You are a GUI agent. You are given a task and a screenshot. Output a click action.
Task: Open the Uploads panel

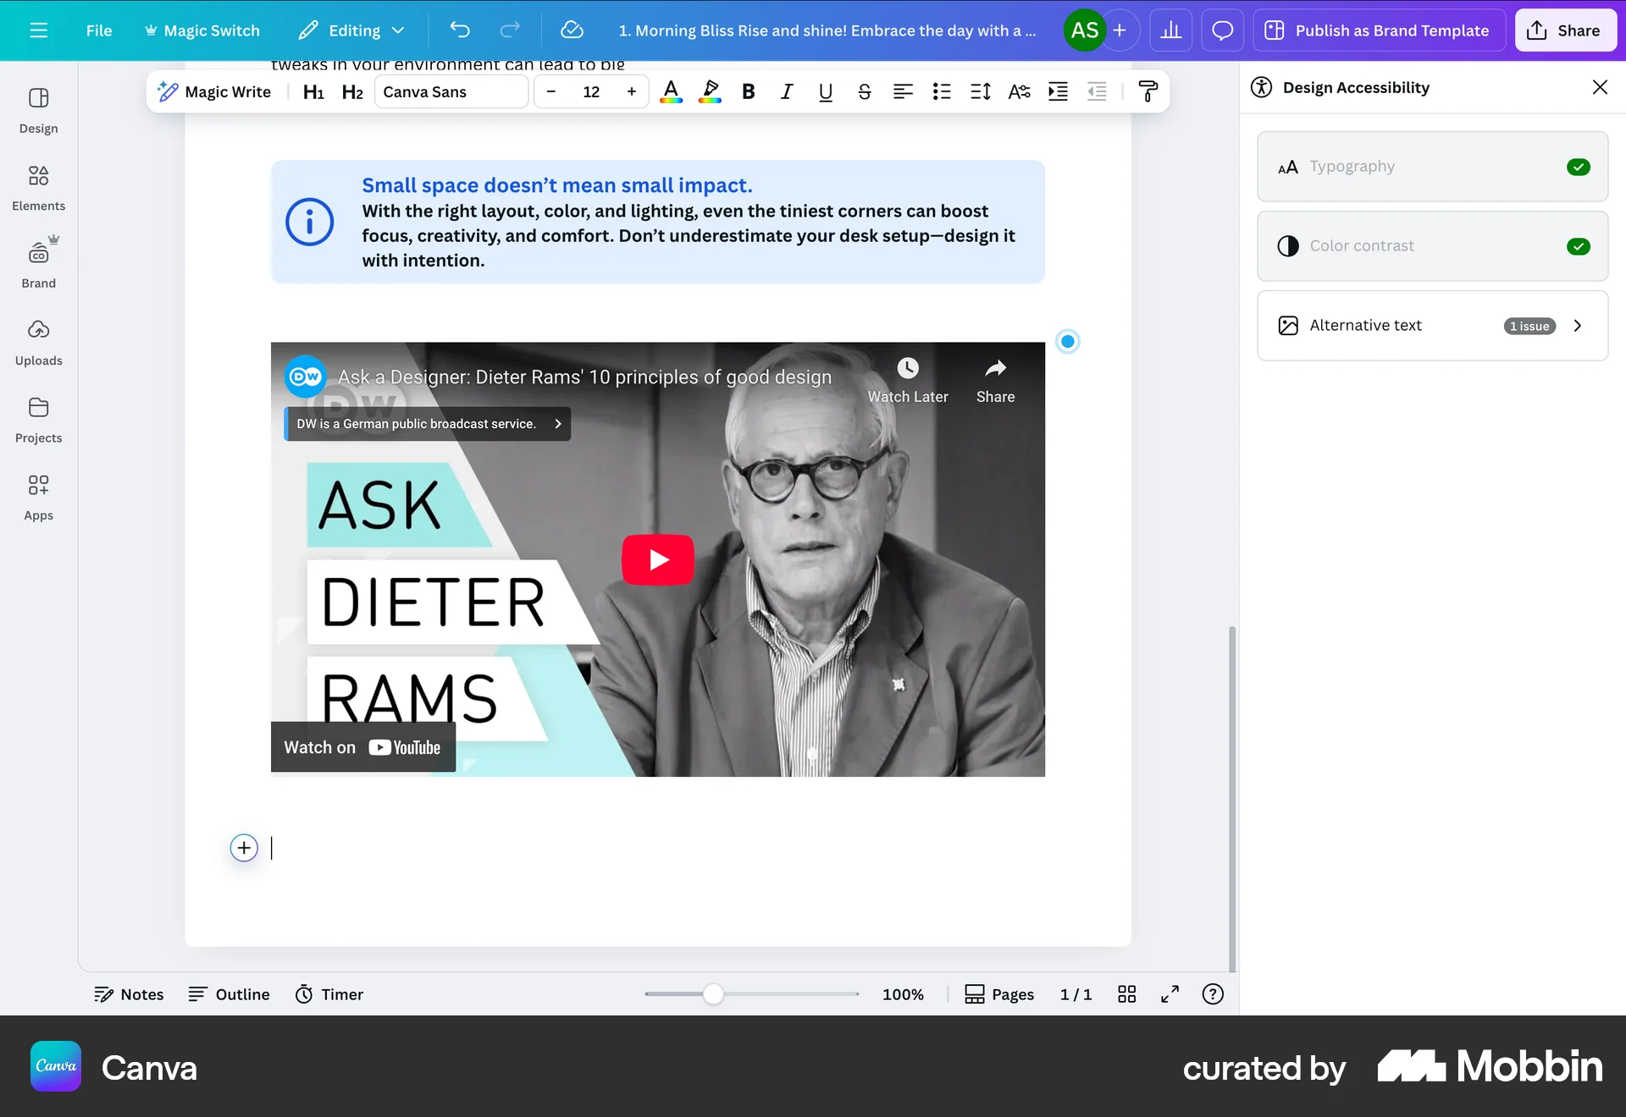click(38, 343)
